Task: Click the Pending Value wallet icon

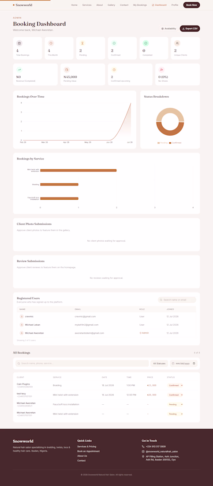Action: (67, 70)
